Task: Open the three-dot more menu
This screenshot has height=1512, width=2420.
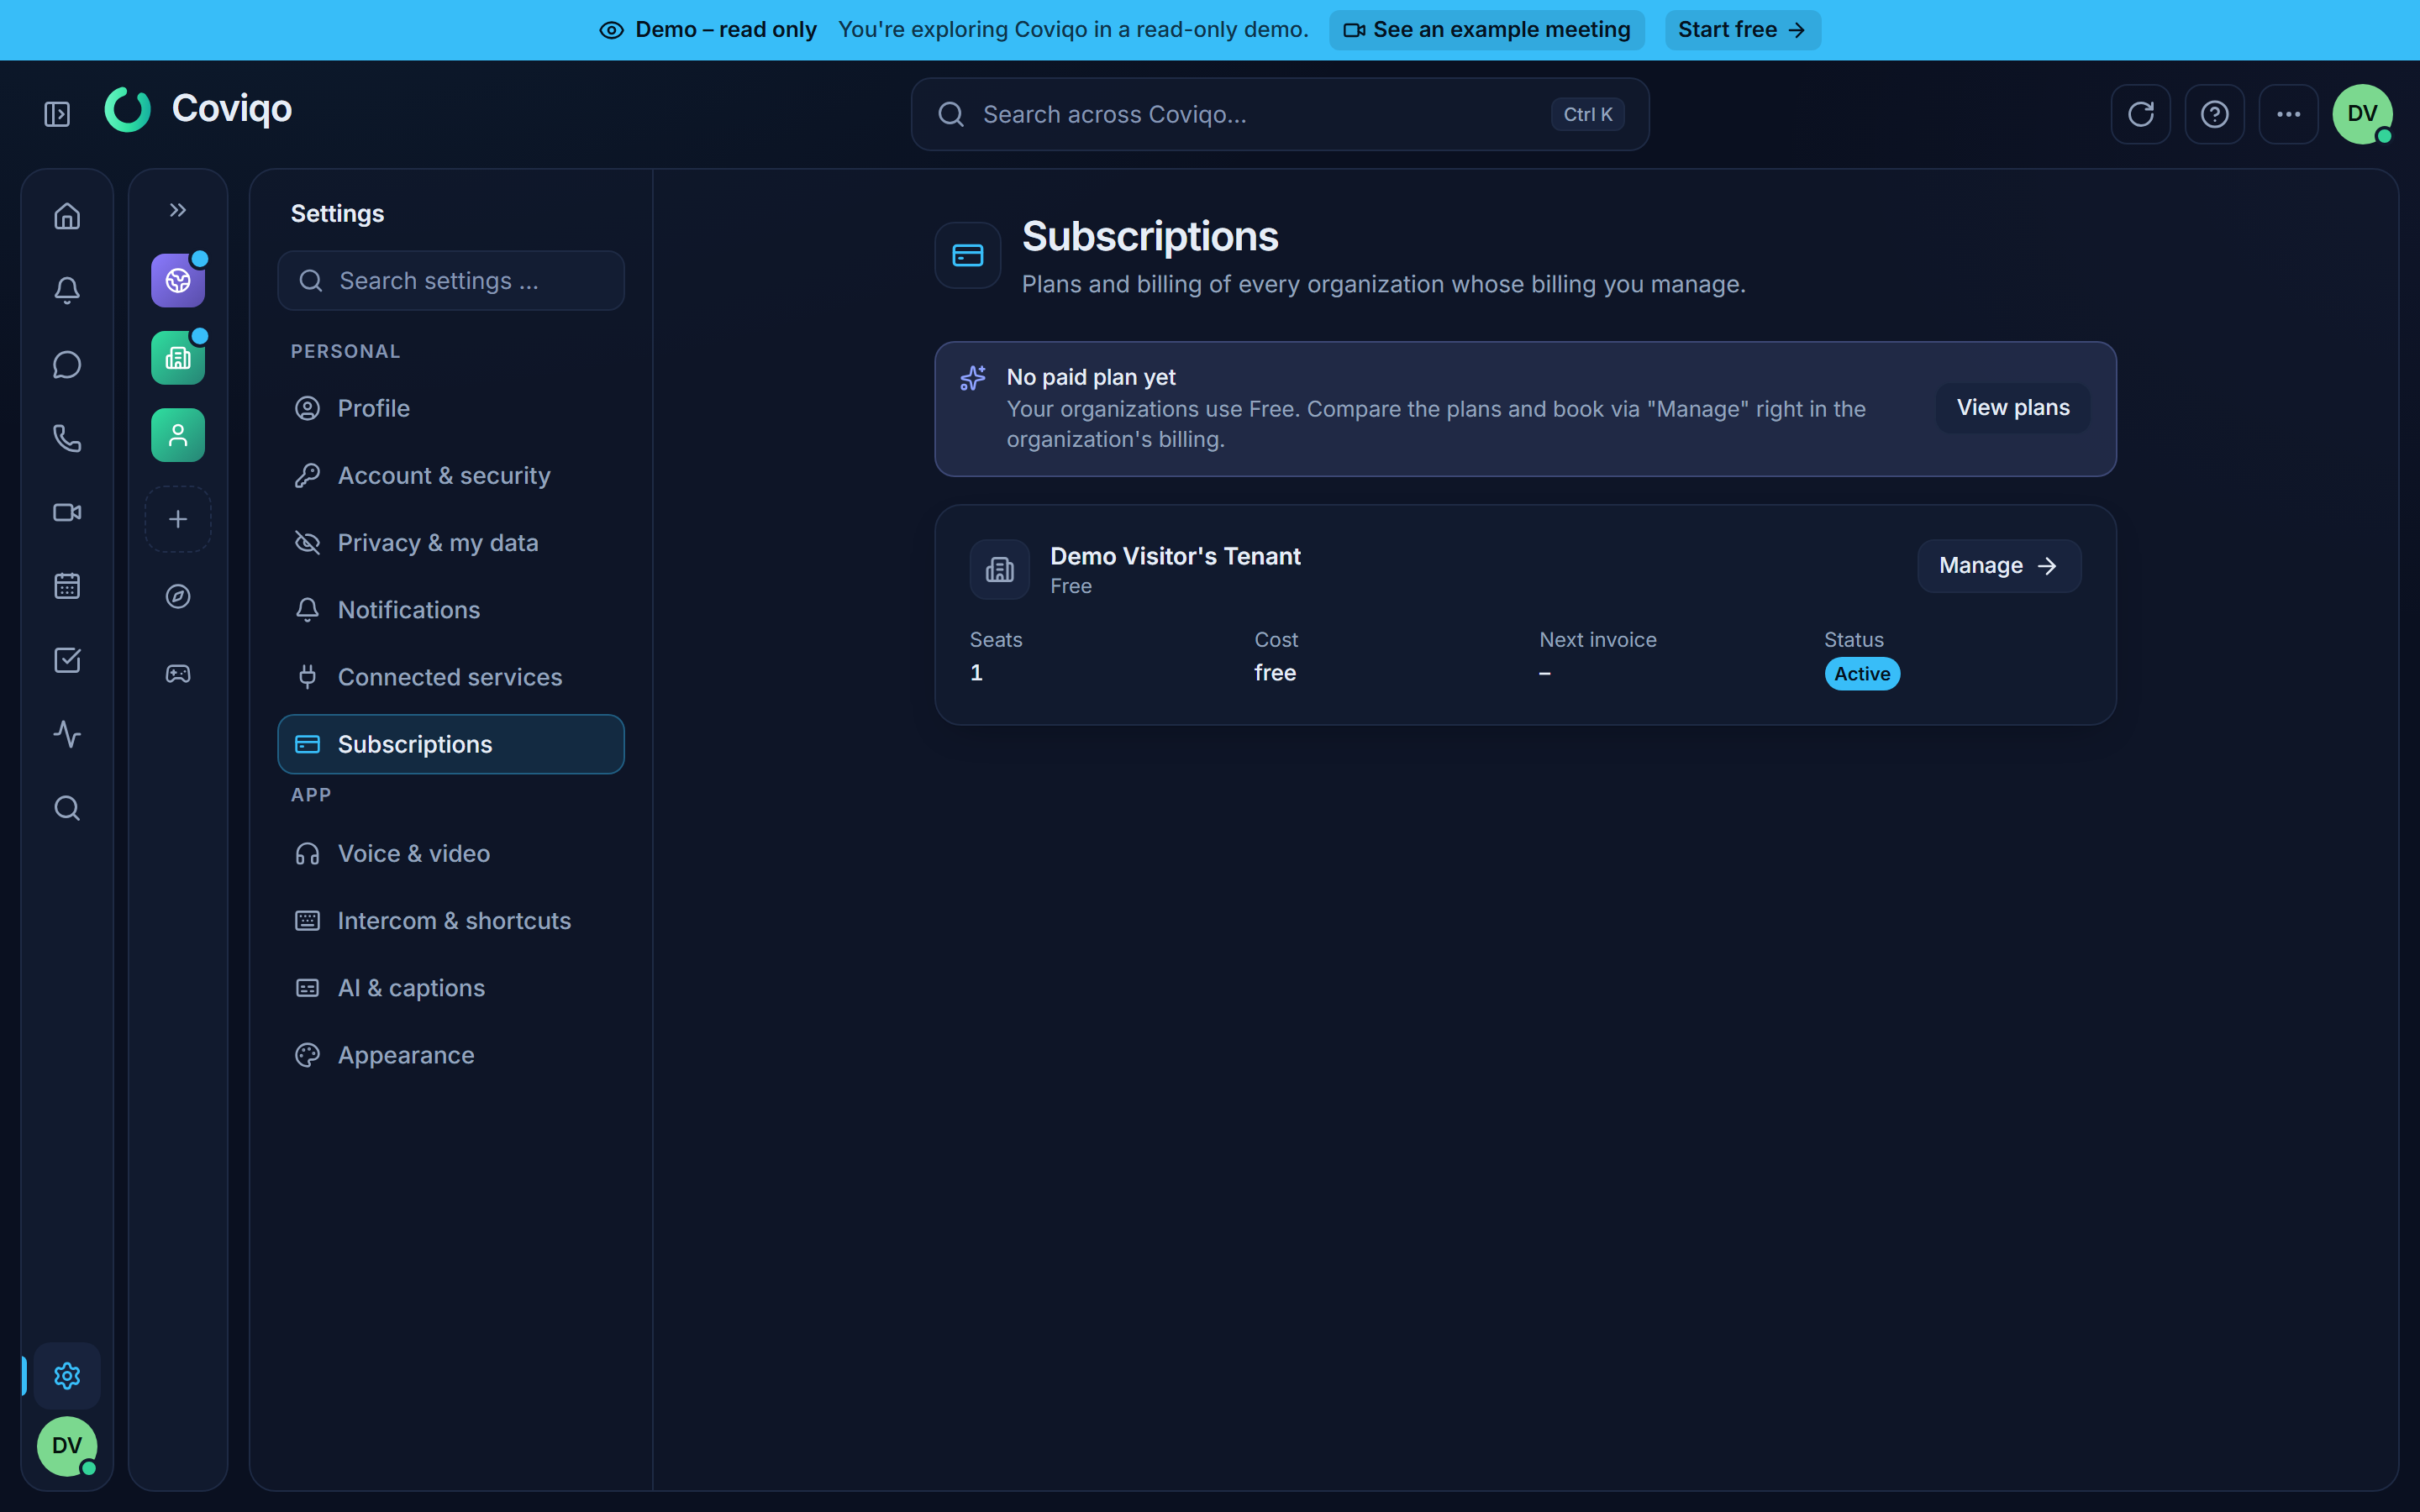Action: click(x=2289, y=114)
